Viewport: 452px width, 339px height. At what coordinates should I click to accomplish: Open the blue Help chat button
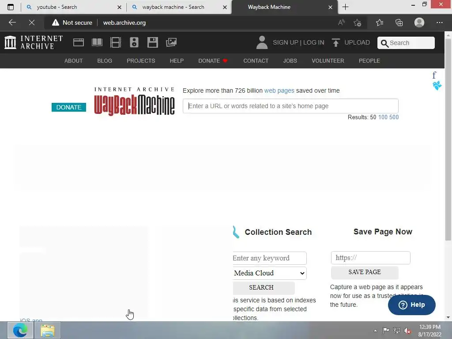pyautogui.click(x=411, y=305)
